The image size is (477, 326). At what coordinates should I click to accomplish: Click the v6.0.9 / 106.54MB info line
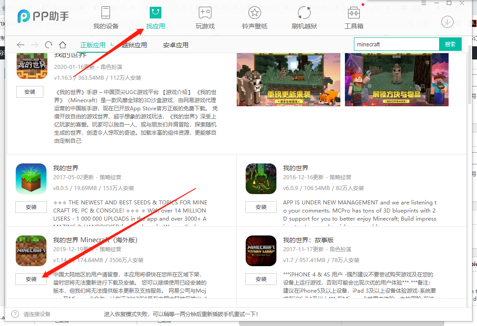click(323, 188)
